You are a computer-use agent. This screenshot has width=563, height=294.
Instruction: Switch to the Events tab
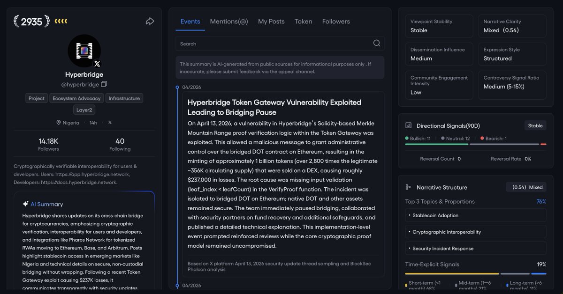tap(190, 22)
